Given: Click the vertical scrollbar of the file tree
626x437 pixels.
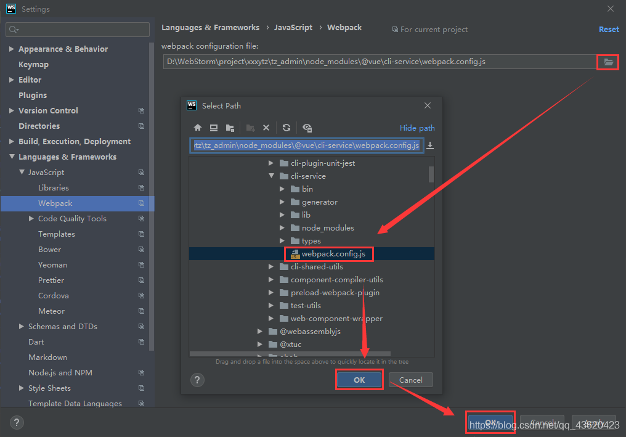Looking at the screenshot, I should 431,174.
